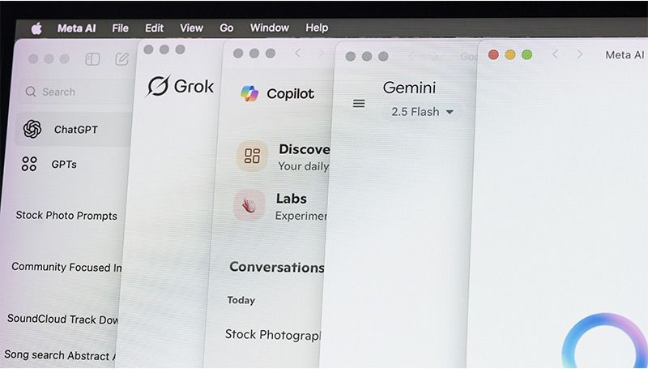Screen dimensions: 648x369
Task: Open the Window menu in menu bar
Action: 269,28
